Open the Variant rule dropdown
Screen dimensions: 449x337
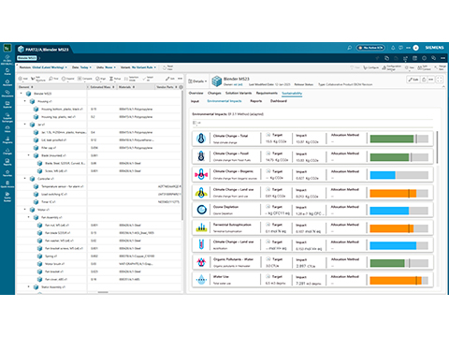point(138,67)
